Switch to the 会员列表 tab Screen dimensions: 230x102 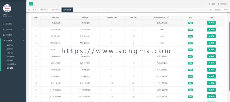click(55, 10)
